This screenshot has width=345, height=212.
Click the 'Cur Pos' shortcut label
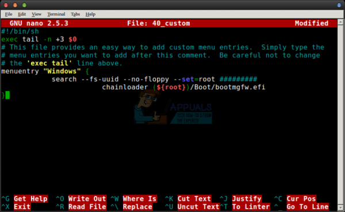click(x=301, y=199)
